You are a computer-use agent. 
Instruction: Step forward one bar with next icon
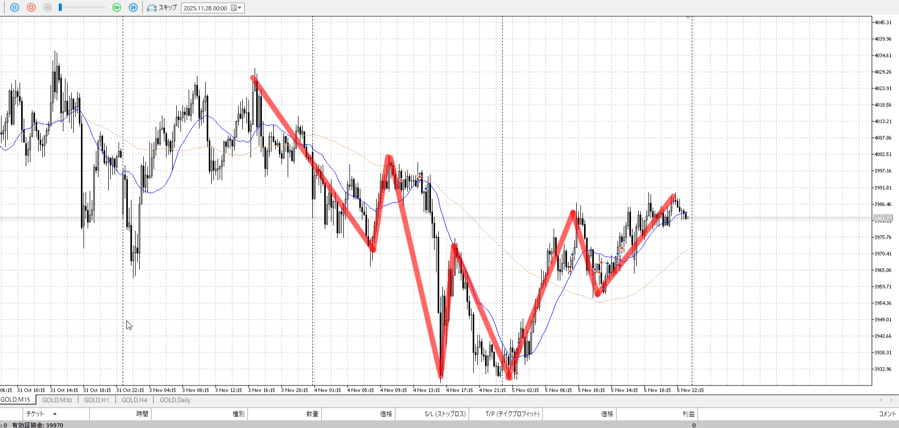click(x=133, y=8)
